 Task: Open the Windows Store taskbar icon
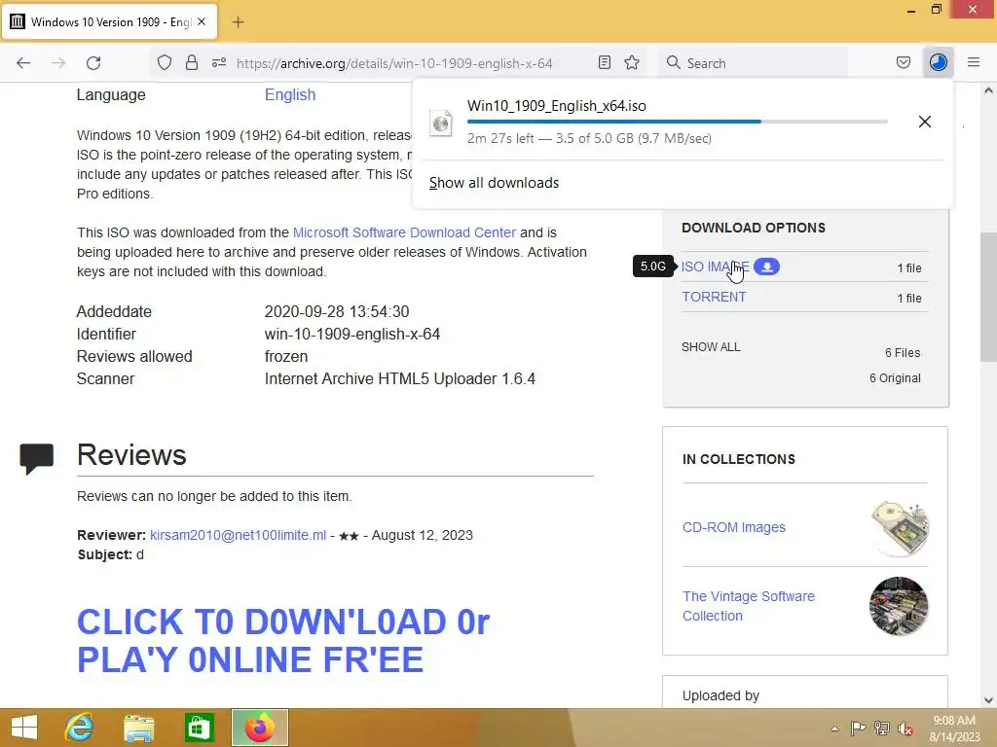[199, 728]
